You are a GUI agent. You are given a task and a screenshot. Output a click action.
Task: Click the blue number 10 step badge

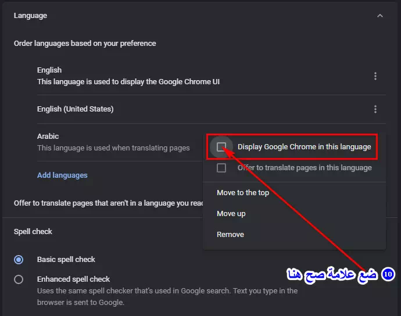pos(388,274)
